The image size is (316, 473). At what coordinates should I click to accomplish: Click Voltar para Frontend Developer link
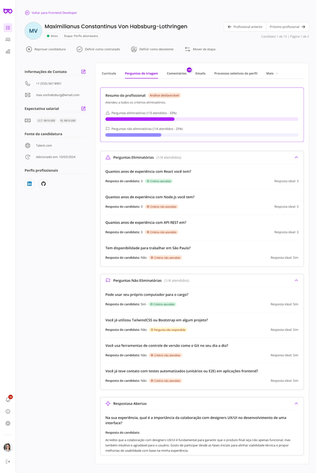(54, 13)
